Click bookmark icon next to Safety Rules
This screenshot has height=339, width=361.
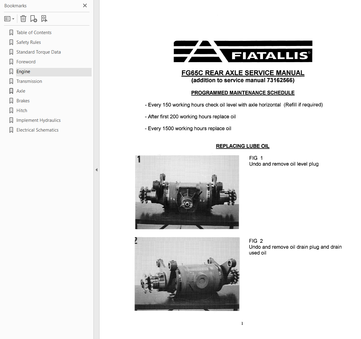(11, 42)
